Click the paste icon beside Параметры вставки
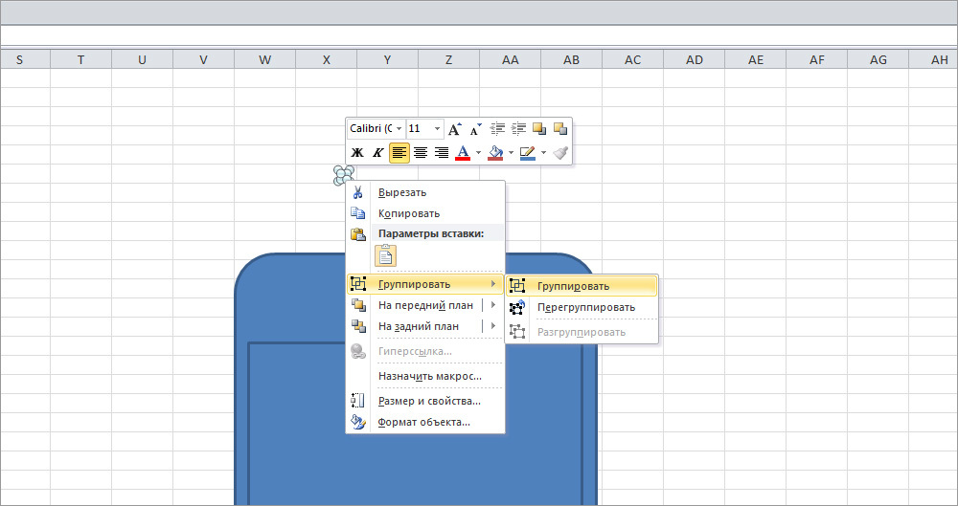Viewport: 958px width, 506px height. pos(358,233)
